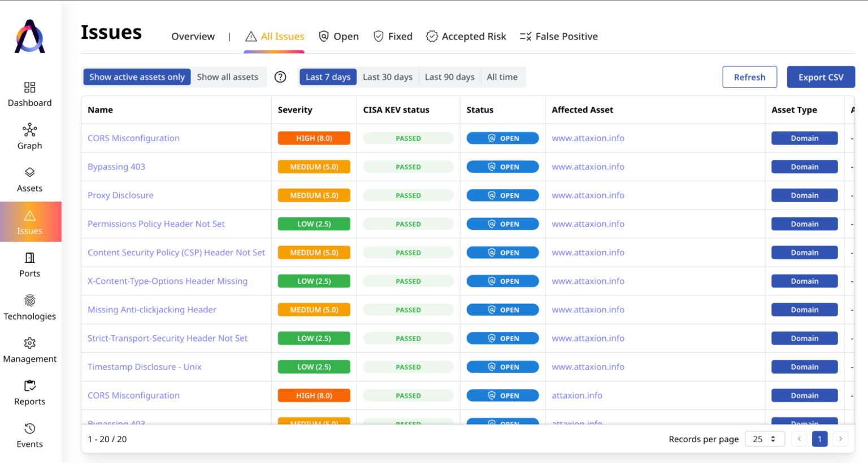This screenshot has width=868, height=463.
Task: Click the Export CSV button
Action: (821, 77)
